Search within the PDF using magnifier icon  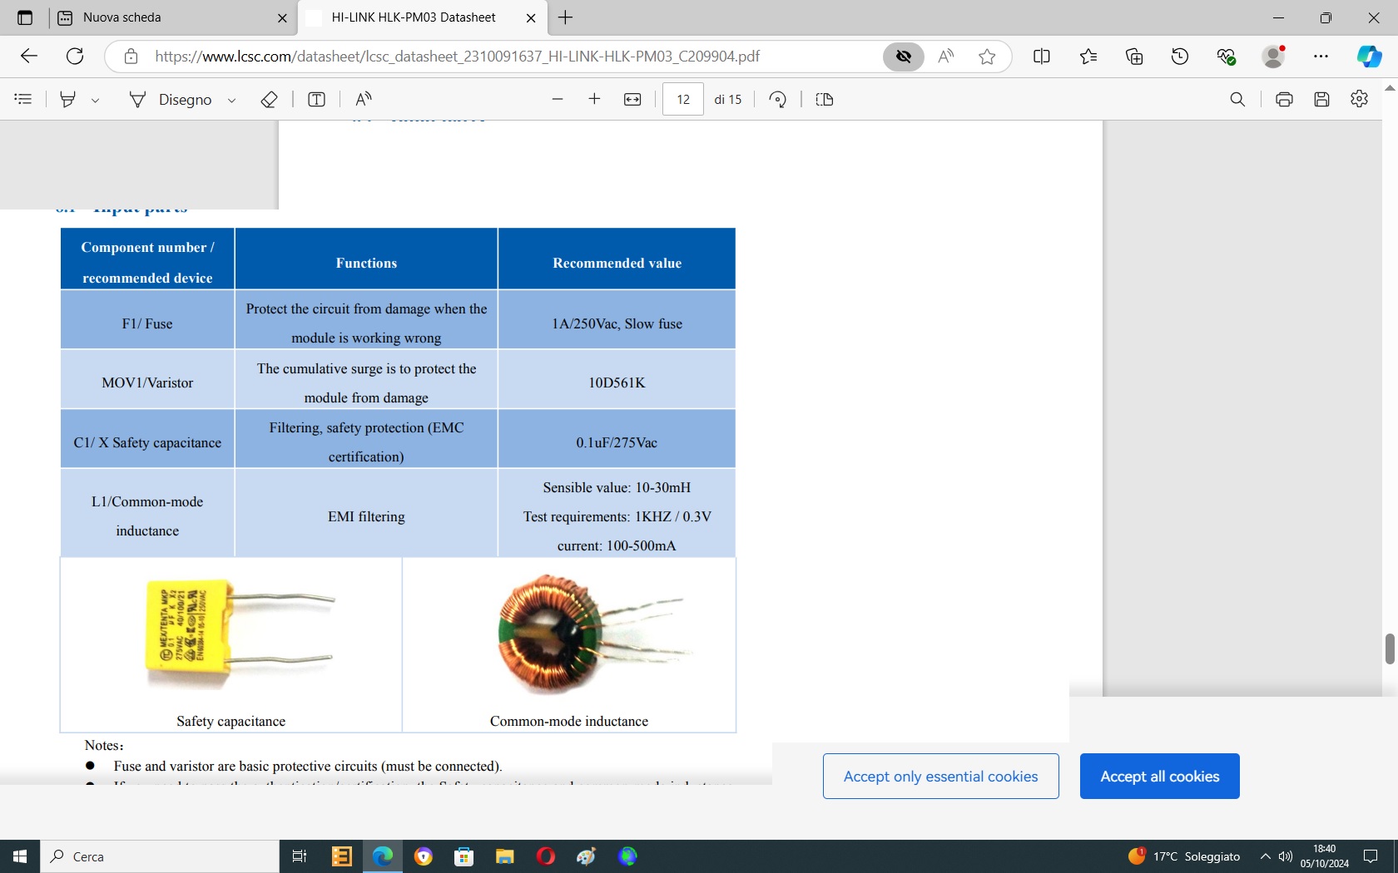click(1237, 100)
